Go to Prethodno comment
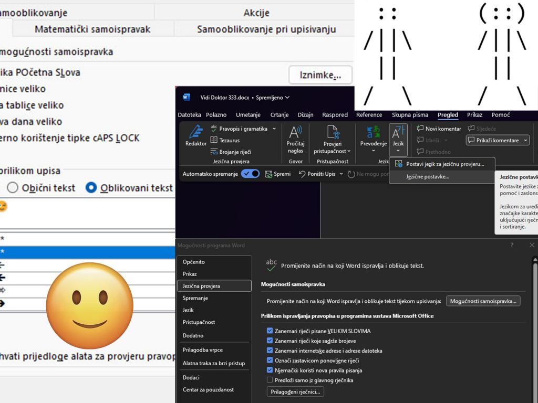The height and width of the screenshot is (403, 538). [x=433, y=152]
